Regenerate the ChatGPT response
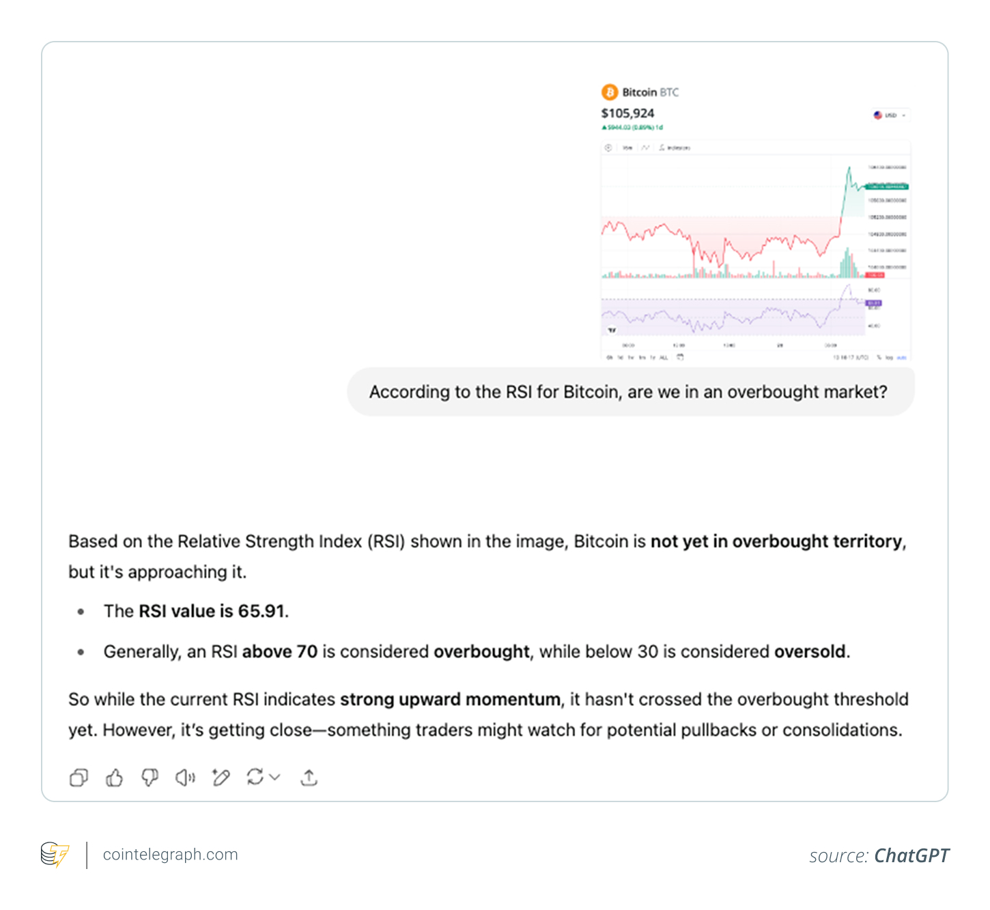This screenshot has width=990, height=910. point(255,777)
